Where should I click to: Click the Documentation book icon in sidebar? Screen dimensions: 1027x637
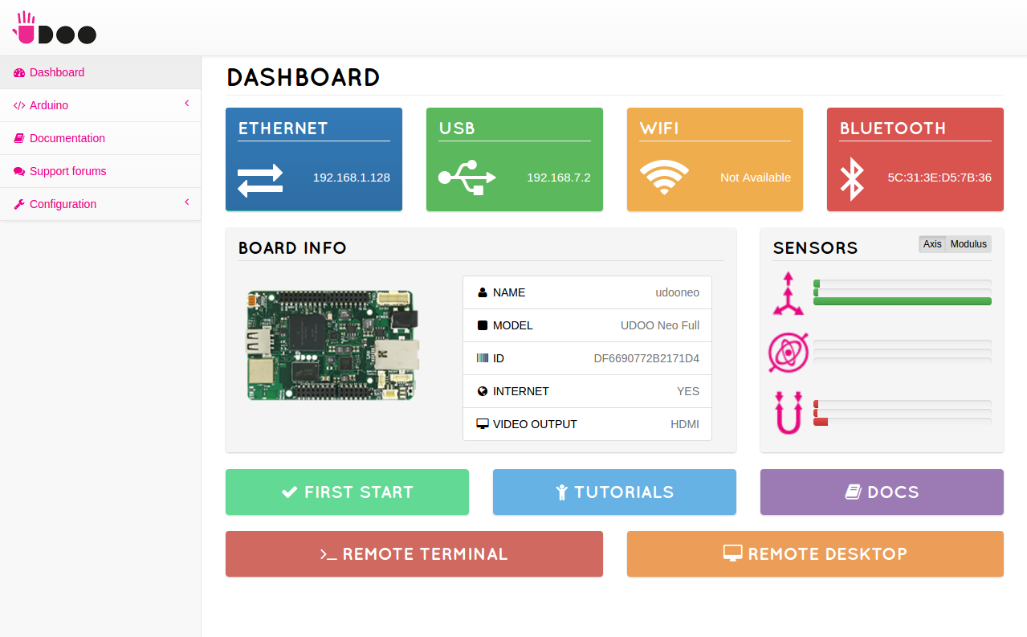[19, 138]
